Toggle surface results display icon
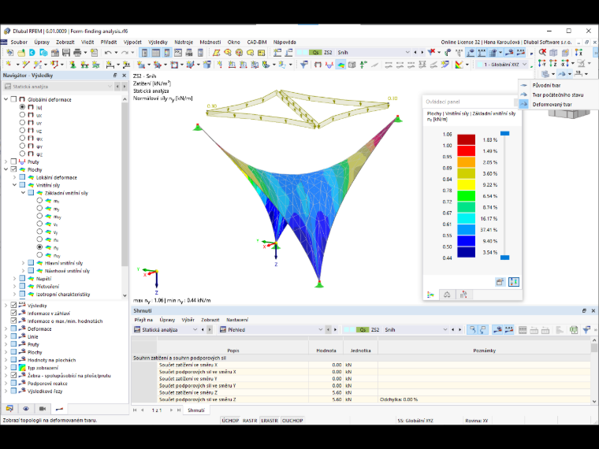The height and width of the screenshot is (449, 599). pyautogui.click(x=340, y=65)
